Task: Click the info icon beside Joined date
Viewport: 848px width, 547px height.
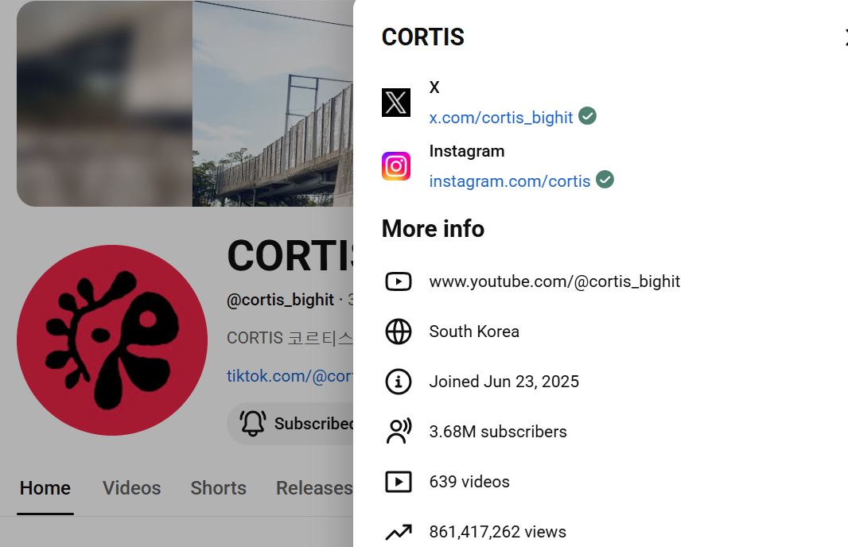Action: pyautogui.click(x=398, y=382)
